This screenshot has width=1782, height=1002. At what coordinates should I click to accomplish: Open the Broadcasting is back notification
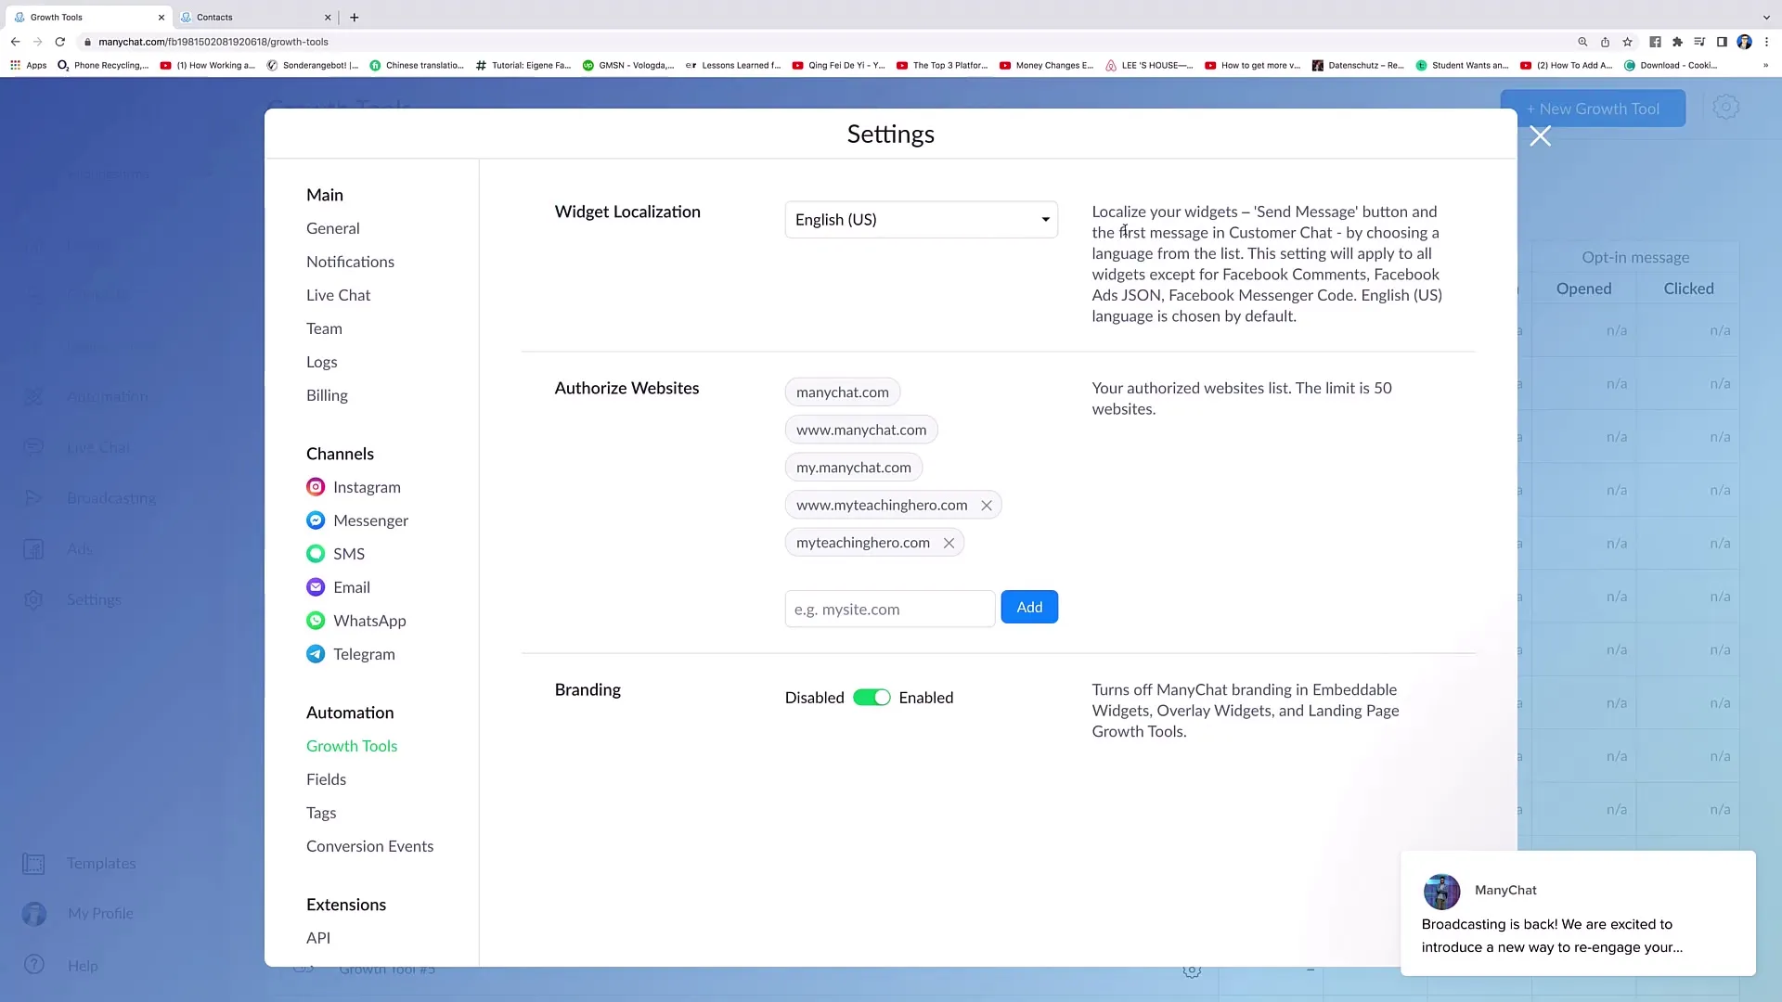1578,913
